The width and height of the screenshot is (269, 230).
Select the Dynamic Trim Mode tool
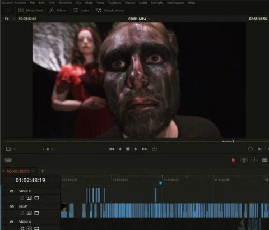[x=254, y=160]
